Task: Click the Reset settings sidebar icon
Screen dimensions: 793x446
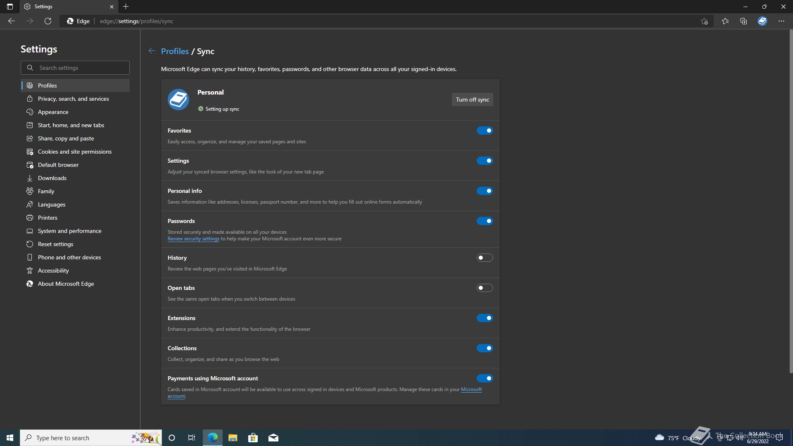Action: coord(30,244)
